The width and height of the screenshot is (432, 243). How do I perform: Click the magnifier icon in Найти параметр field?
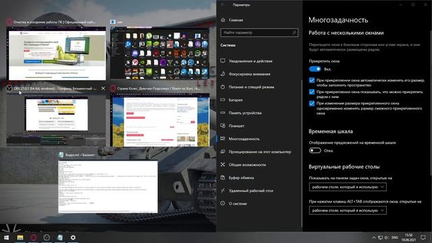click(x=294, y=32)
